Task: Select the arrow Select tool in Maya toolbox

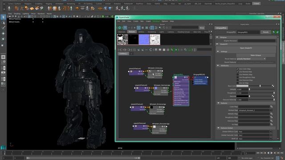Action: tap(3, 17)
